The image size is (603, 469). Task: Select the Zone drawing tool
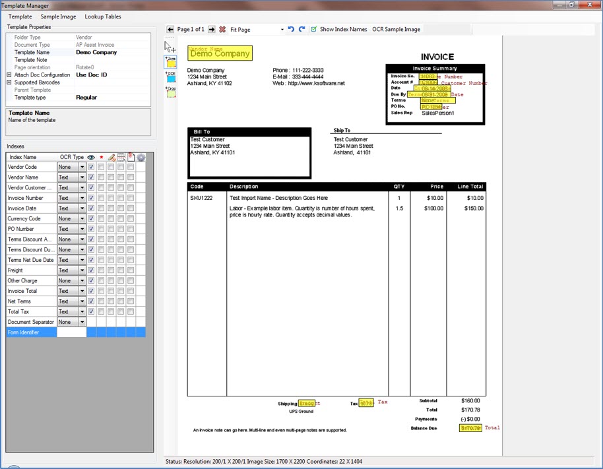pyautogui.click(x=171, y=62)
